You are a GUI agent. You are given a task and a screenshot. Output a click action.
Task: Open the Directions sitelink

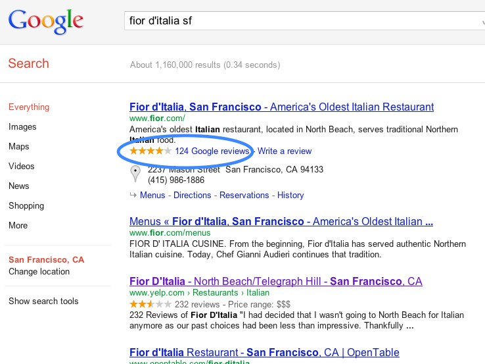tap(192, 195)
